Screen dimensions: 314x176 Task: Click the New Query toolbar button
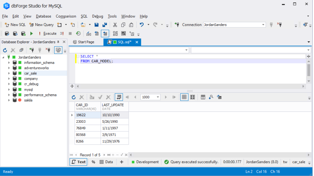(x=41, y=24)
